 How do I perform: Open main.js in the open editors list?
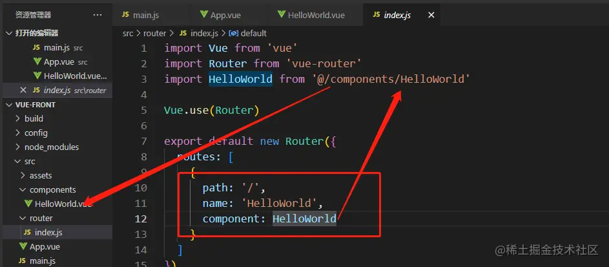pos(57,48)
